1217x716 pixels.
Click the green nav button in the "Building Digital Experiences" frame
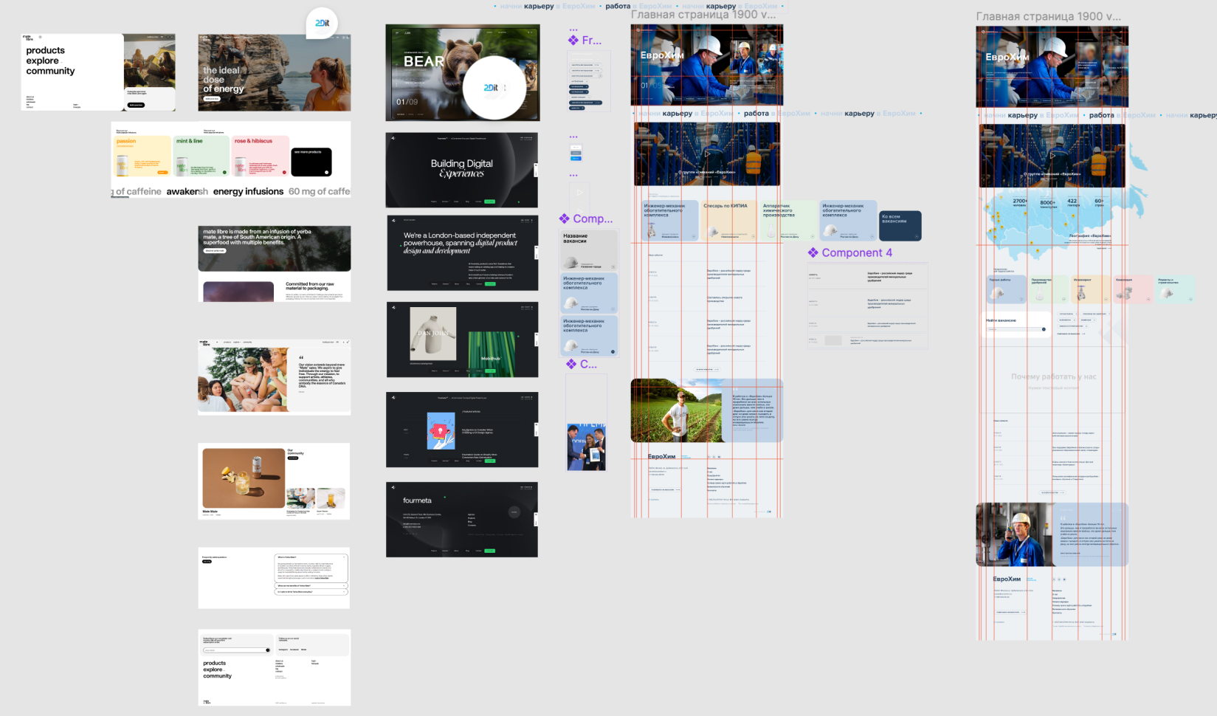[489, 201]
